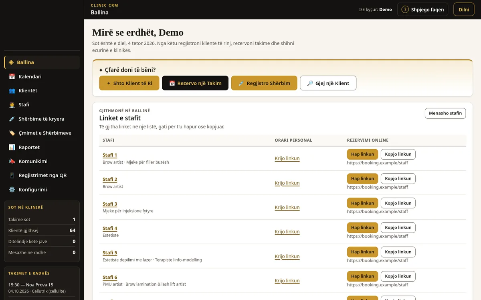The image size is (481, 300).
Task: Click the Shërbime të kryera syringe icon
Action: [x=12, y=119]
